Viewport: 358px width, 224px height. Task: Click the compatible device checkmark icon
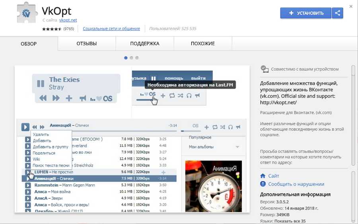tap(265, 69)
